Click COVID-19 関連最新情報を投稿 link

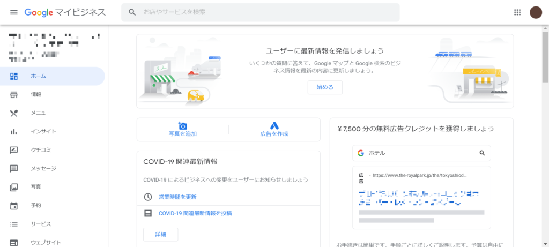195,213
